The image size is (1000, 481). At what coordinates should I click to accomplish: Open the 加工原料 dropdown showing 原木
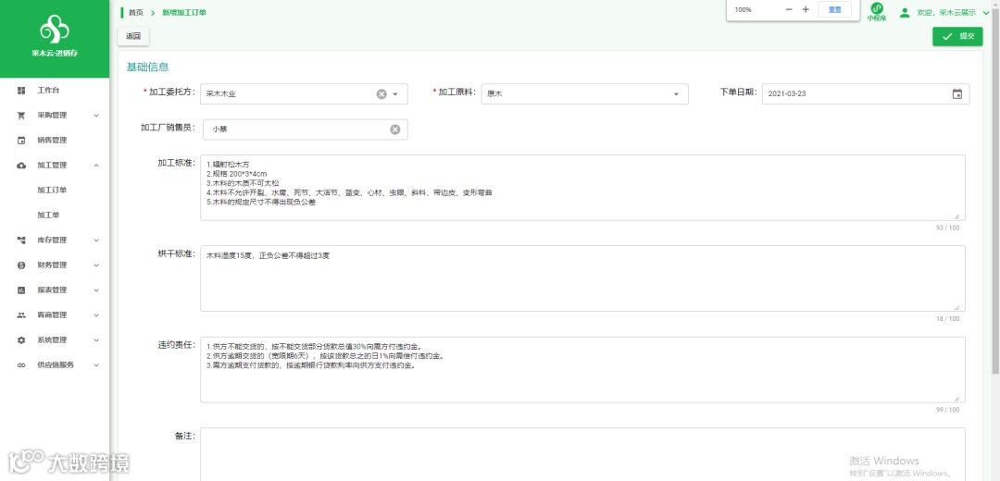584,94
